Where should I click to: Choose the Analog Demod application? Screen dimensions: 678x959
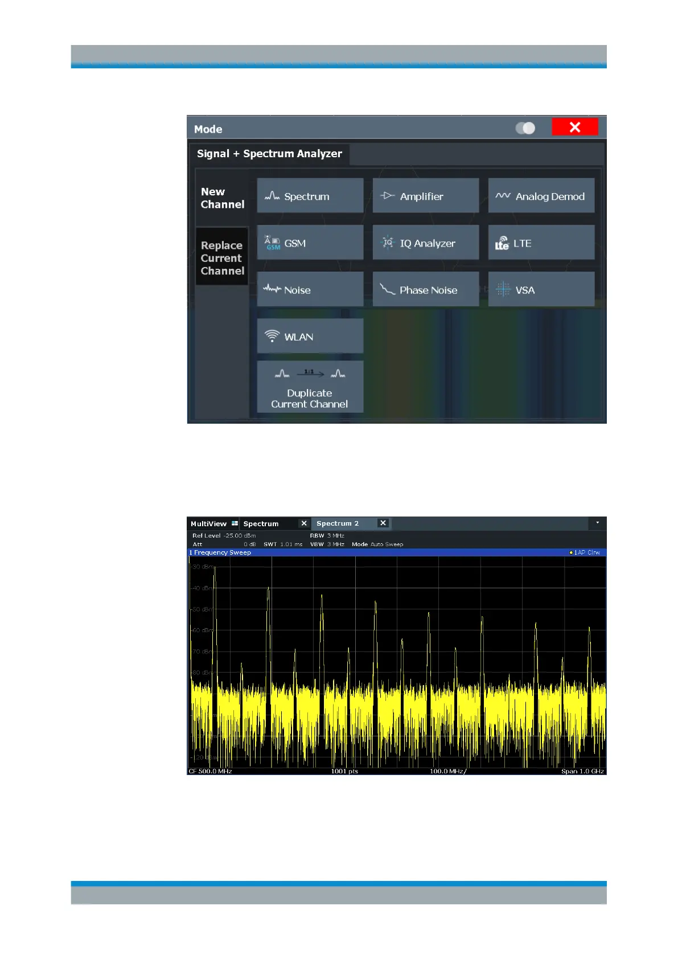tap(541, 196)
